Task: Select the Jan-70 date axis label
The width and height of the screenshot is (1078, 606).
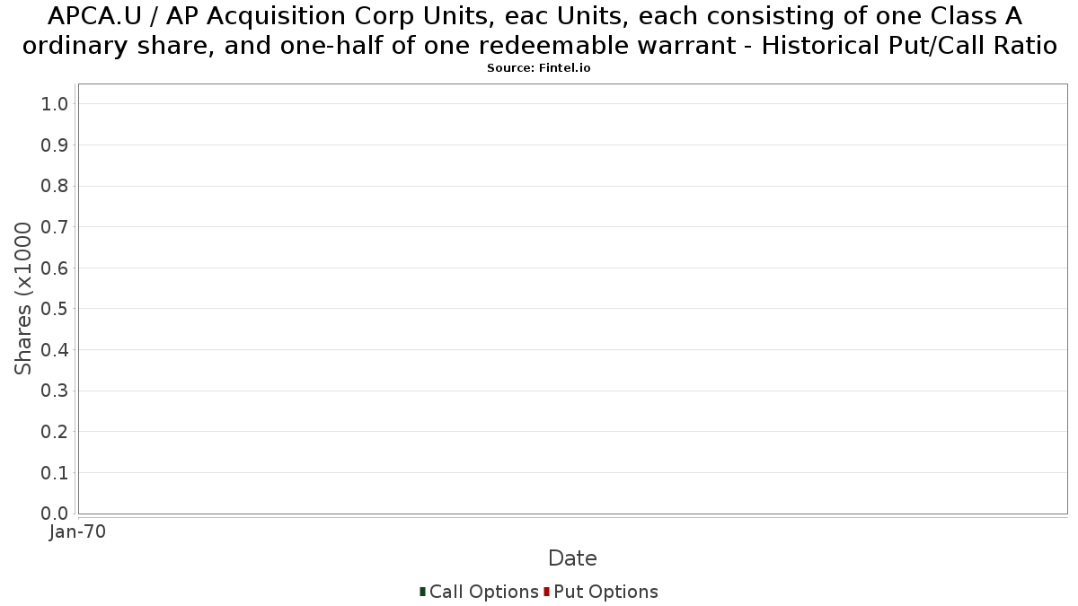Action: [77, 531]
